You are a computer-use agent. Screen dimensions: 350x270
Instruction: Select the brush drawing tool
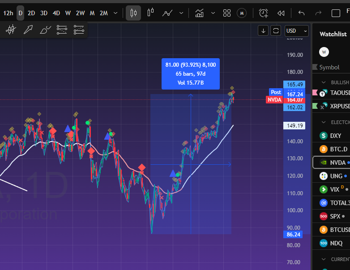[45, 30]
